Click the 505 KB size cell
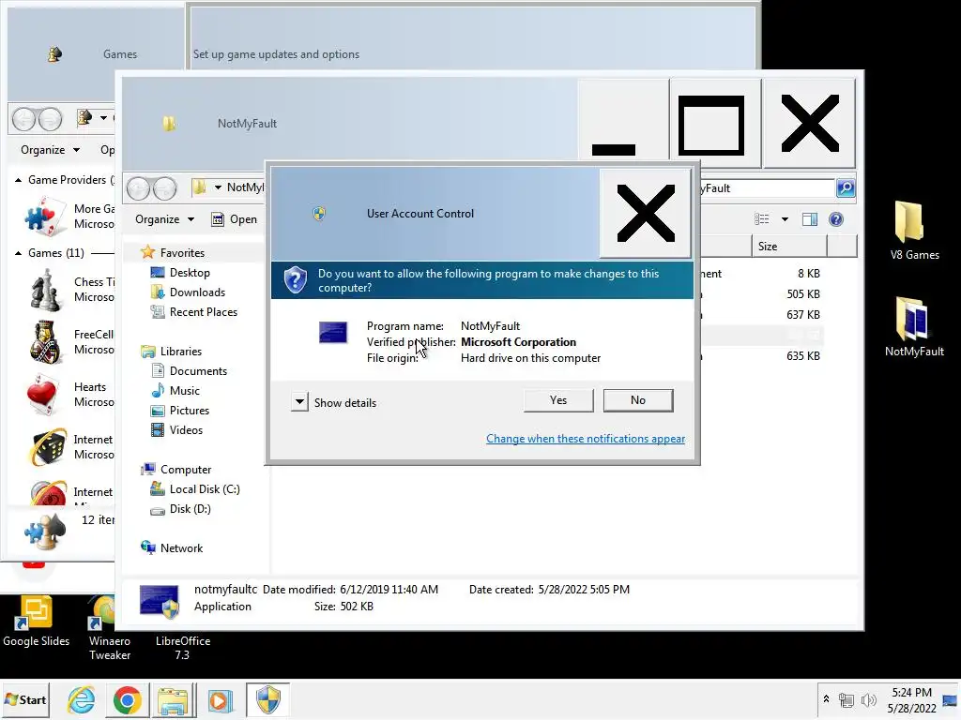The width and height of the screenshot is (961, 720). point(803,293)
